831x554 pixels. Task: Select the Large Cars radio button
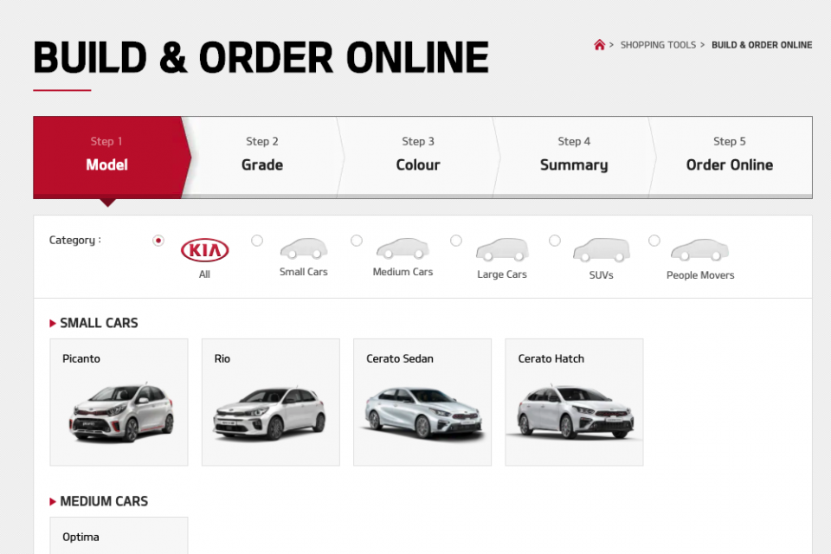click(x=456, y=241)
